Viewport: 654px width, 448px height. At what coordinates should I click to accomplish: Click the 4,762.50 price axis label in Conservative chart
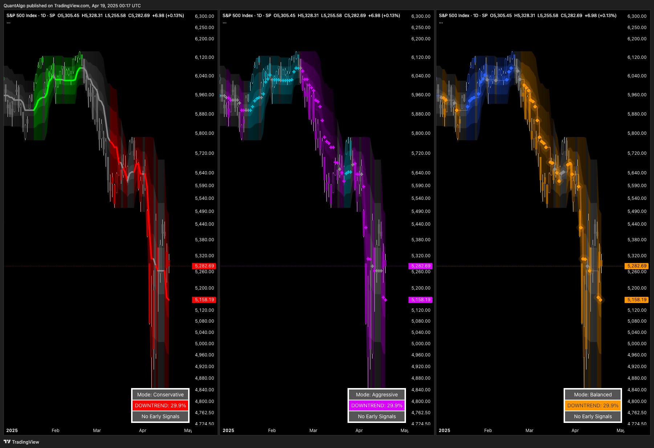(x=204, y=413)
